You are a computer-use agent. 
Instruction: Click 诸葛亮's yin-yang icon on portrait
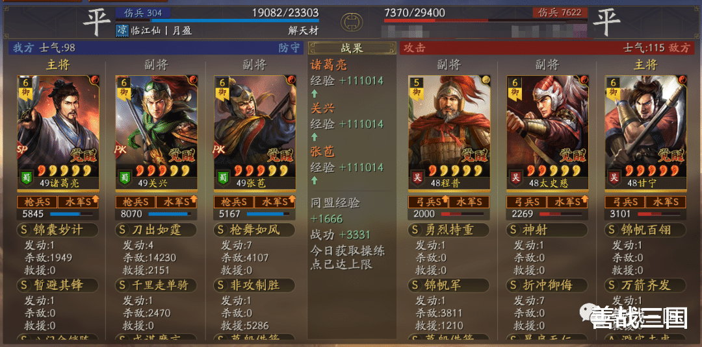94,80
